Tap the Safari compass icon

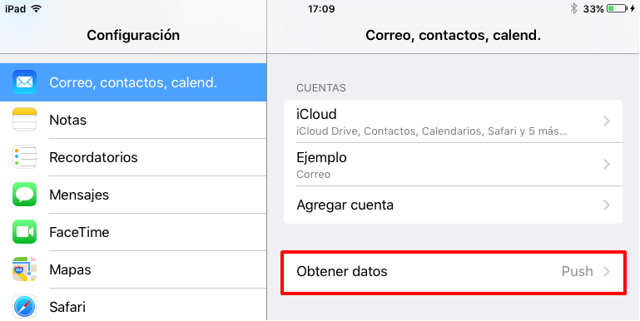[x=24, y=306]
